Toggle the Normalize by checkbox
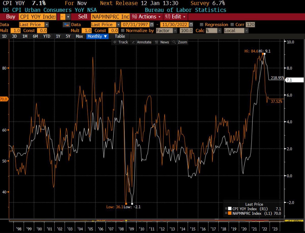The height and width of the screenshot is (233, 305). click(123, 30)
